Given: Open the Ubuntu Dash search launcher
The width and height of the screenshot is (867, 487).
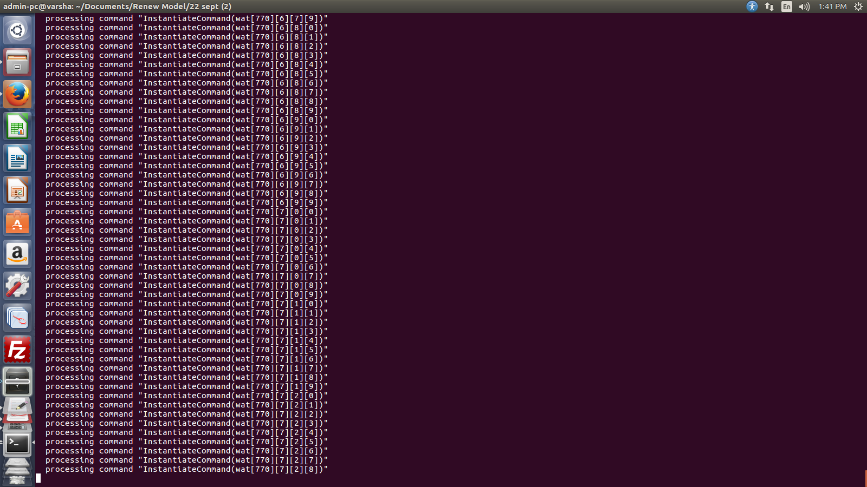Looking at the screenshot, I should coord(17,30).
